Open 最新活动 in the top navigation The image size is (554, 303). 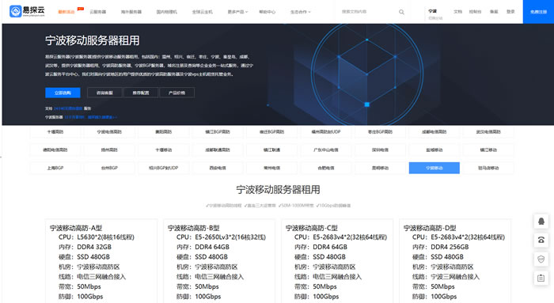66,12
